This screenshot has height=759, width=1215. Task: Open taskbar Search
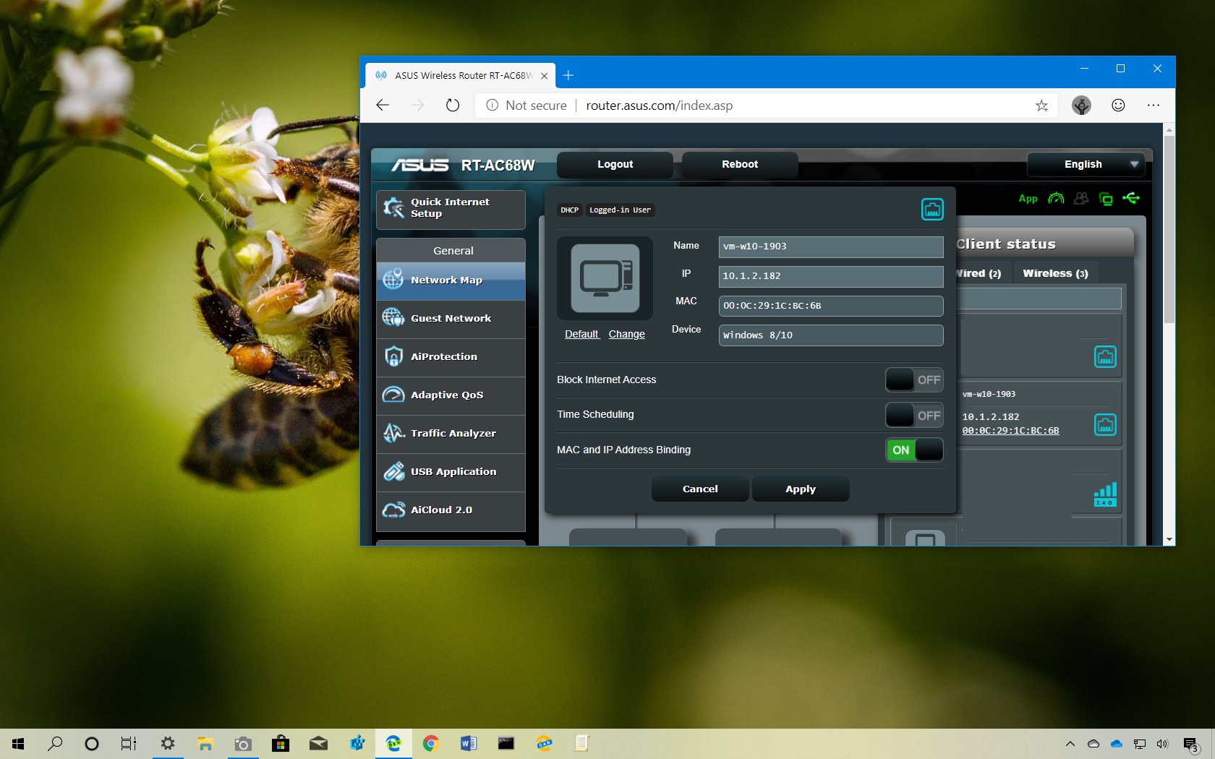pos(55,744)
